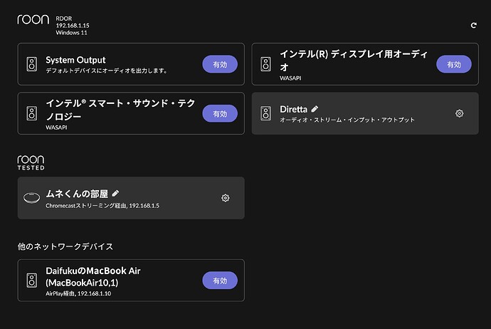
Task: Click the roon logo at top left
Action: point(33,19)
